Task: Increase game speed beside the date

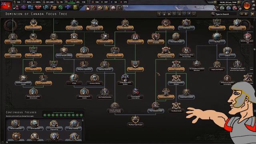Action: pos(239,2)
